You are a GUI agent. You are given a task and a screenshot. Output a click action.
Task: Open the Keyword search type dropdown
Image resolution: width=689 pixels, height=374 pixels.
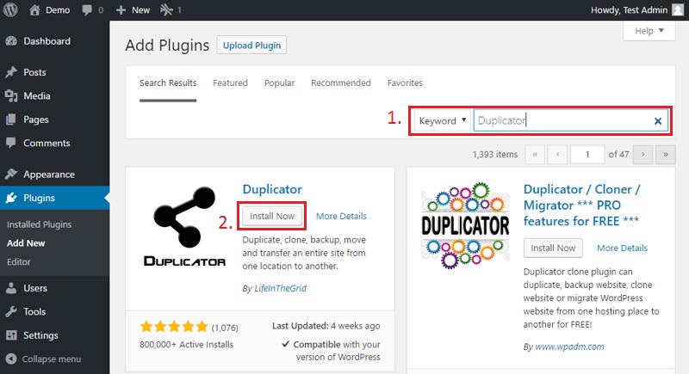[x=442, y=120]
